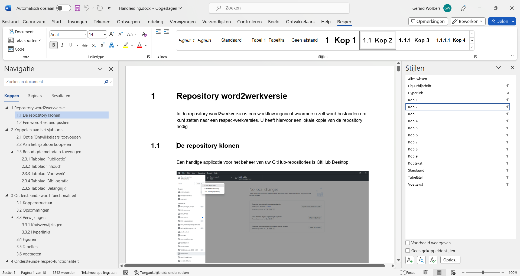Apply yellow text highlight color
Screen dimensions: 520x276
coord(126,45)
